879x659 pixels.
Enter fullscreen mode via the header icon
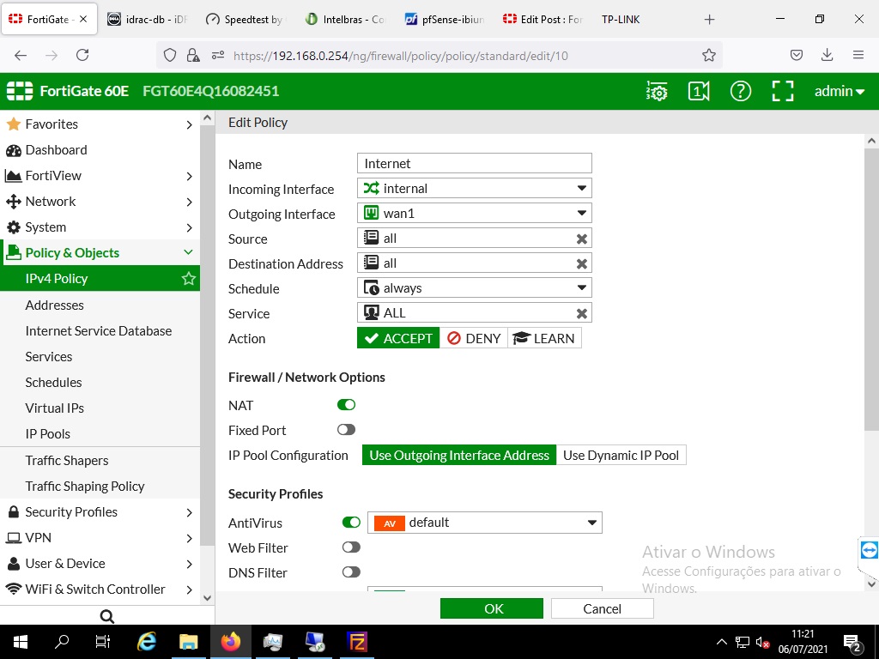[782, 90]
